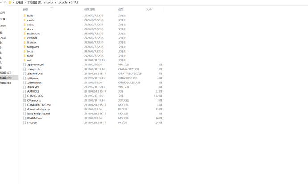Click the AUTHORS file icon
This screenshot has height=184, width=308.
point(25,91)
